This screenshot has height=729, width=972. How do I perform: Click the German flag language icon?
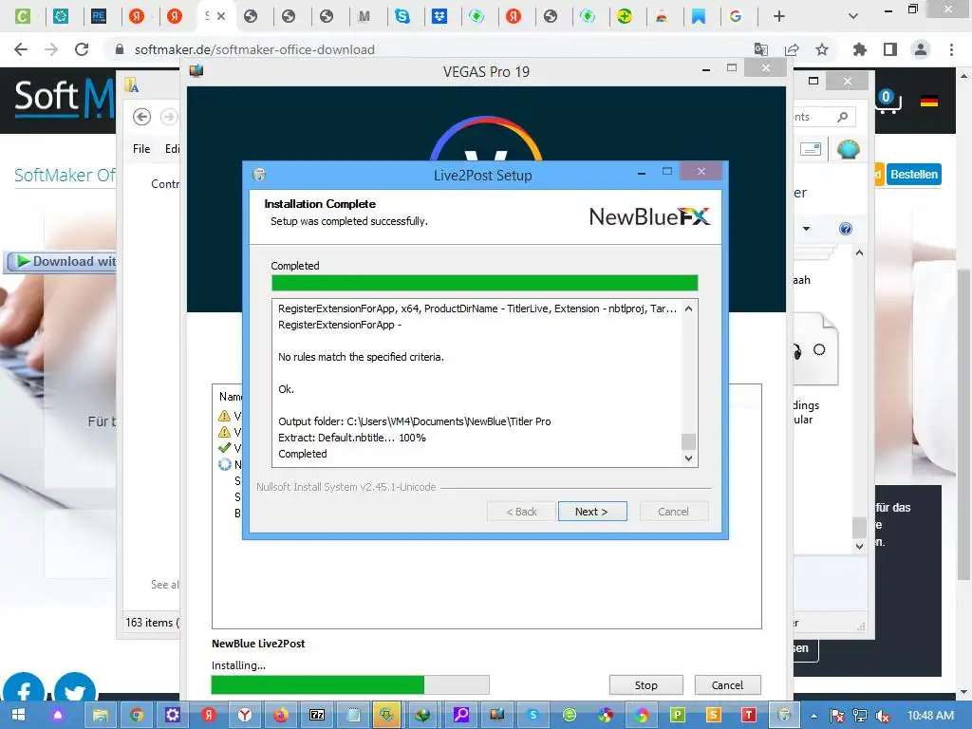point(928,101)
